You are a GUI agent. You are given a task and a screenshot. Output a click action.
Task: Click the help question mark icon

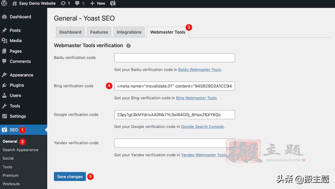128,46
